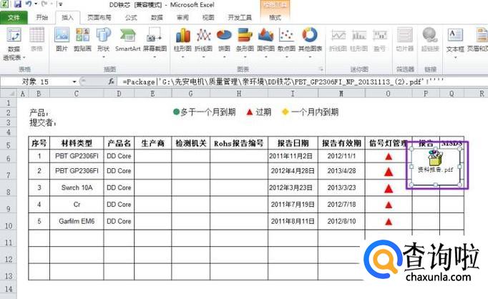Image resolution: width=488 pixels, height=299 pixels.
Task: Insert an Area chart
Action: tap(265, 43)
